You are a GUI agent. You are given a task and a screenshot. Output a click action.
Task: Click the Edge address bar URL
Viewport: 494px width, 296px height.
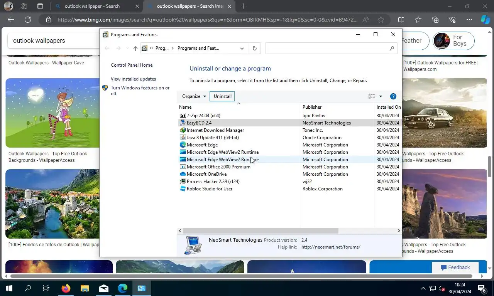(x=207, y=20)
